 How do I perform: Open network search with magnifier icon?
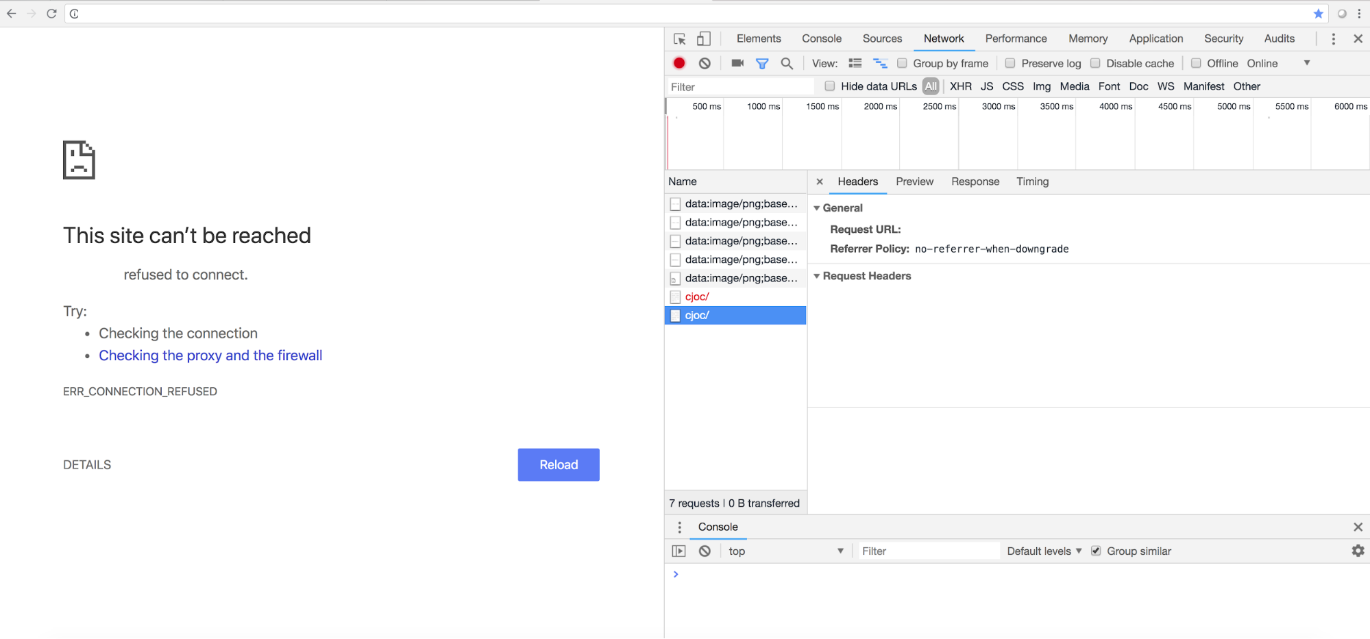(x=787, y=63)
